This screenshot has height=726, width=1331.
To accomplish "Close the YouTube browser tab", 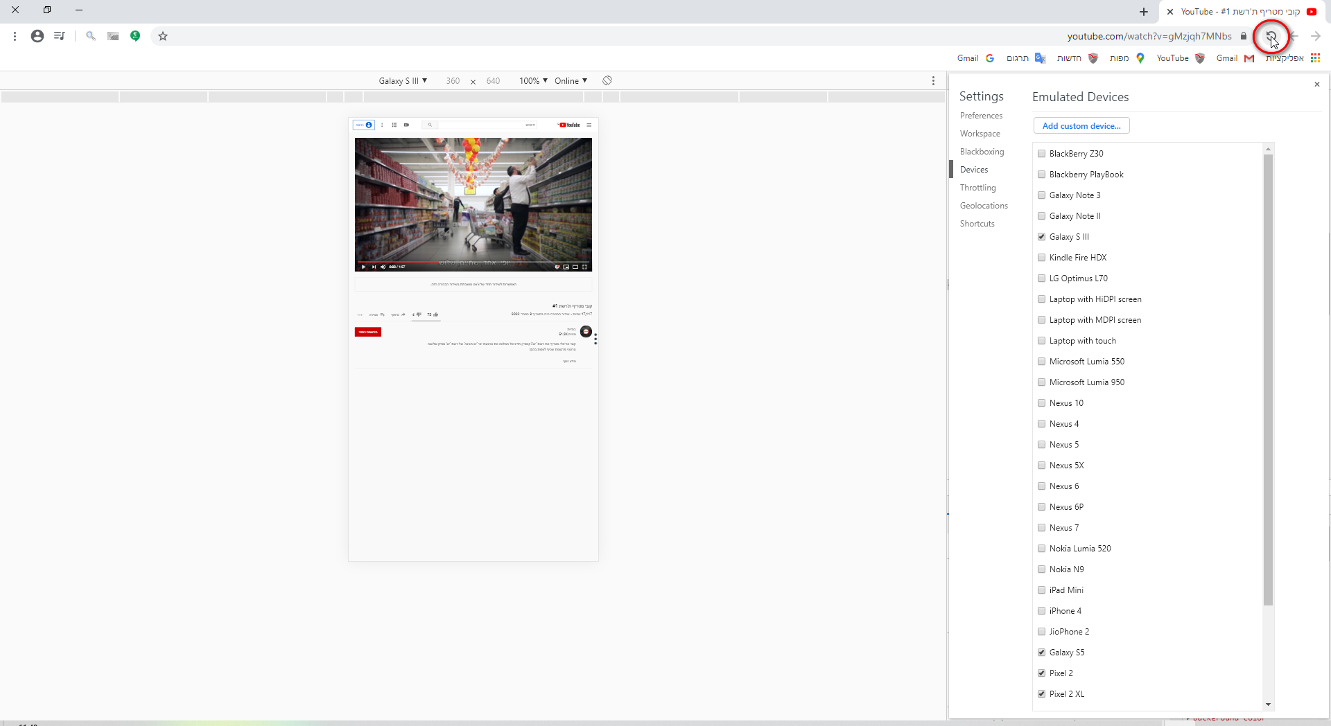I will (x=1170, y=12).
